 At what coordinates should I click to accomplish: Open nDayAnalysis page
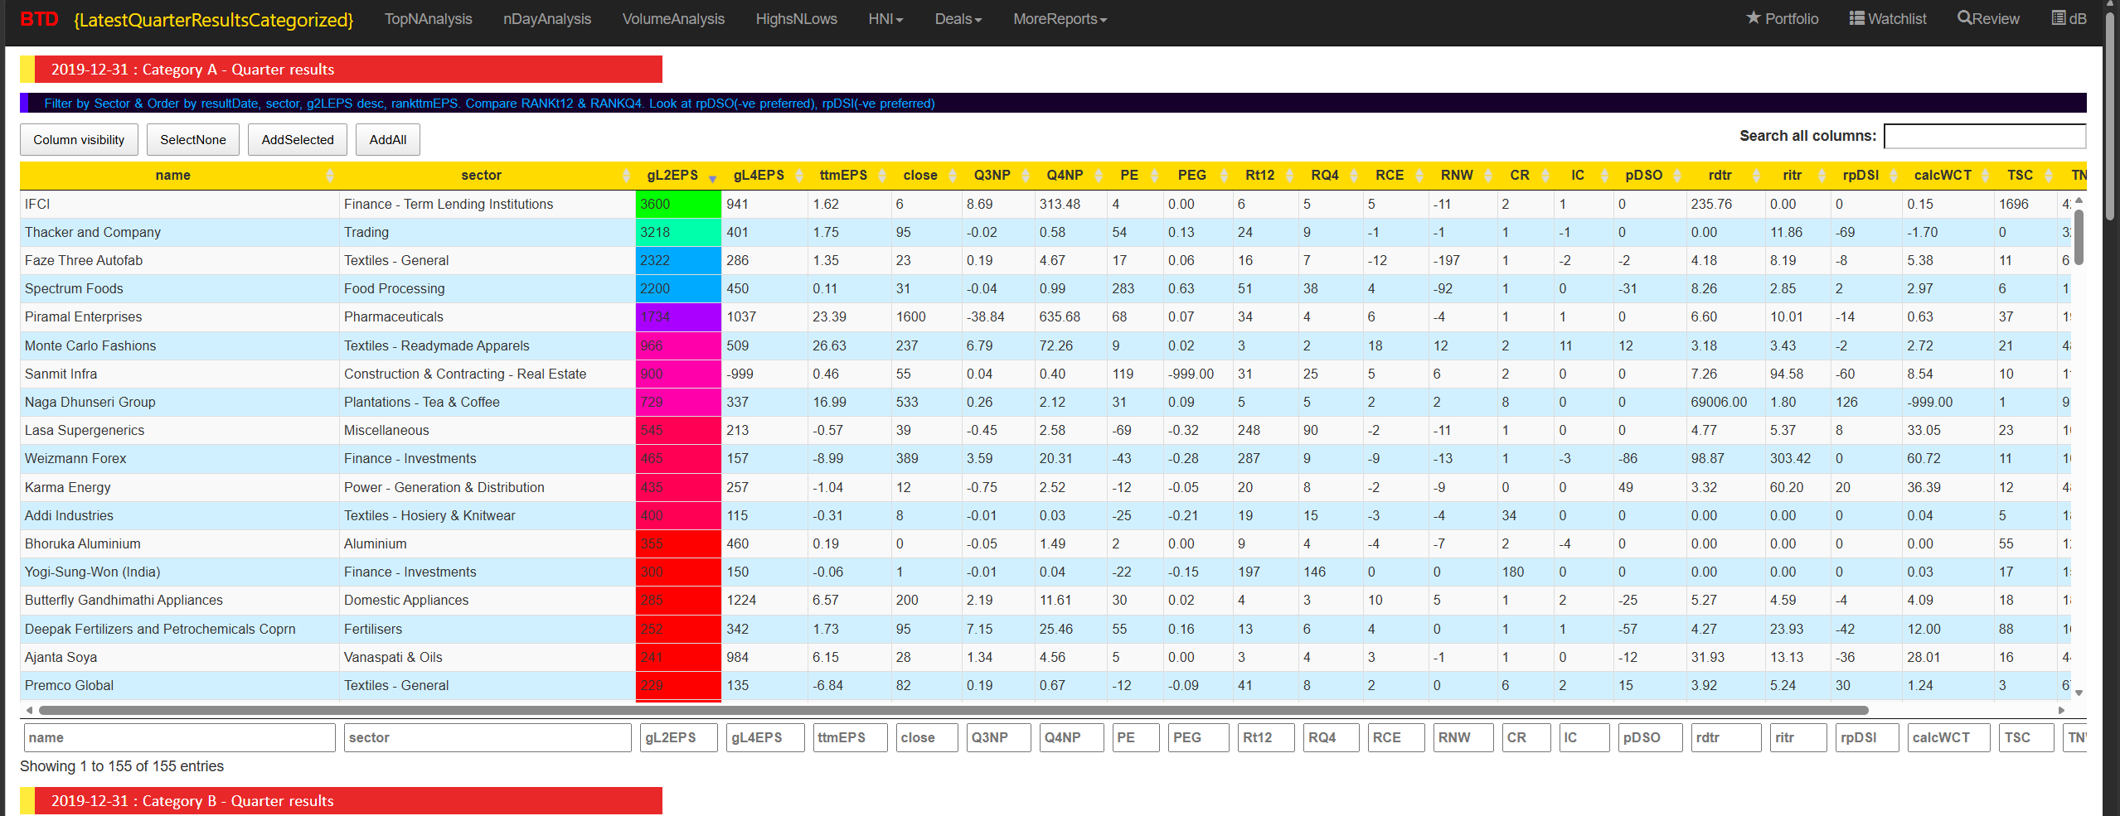(x=547, y=18)
